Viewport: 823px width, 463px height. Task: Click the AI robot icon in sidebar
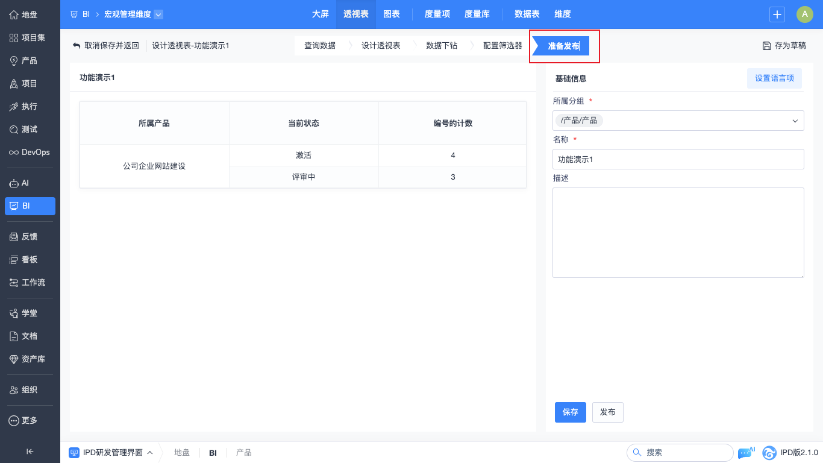(x=14, y=183)
